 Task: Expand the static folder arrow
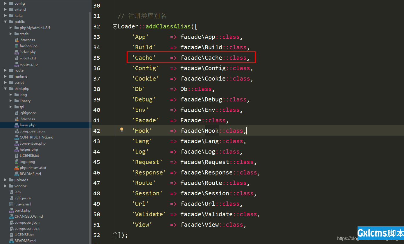[x=11, y=34]
